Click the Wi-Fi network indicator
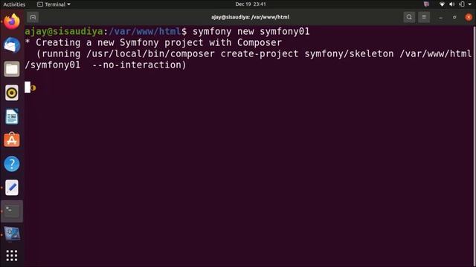The image size is (476, 267). tap(442, 4)
